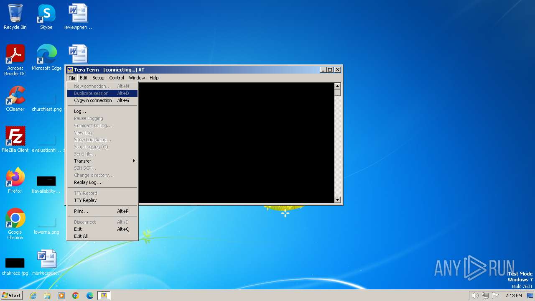Choose Cygwin connection from File menu
Screen dimensions: 535x301
pos(102,100)
